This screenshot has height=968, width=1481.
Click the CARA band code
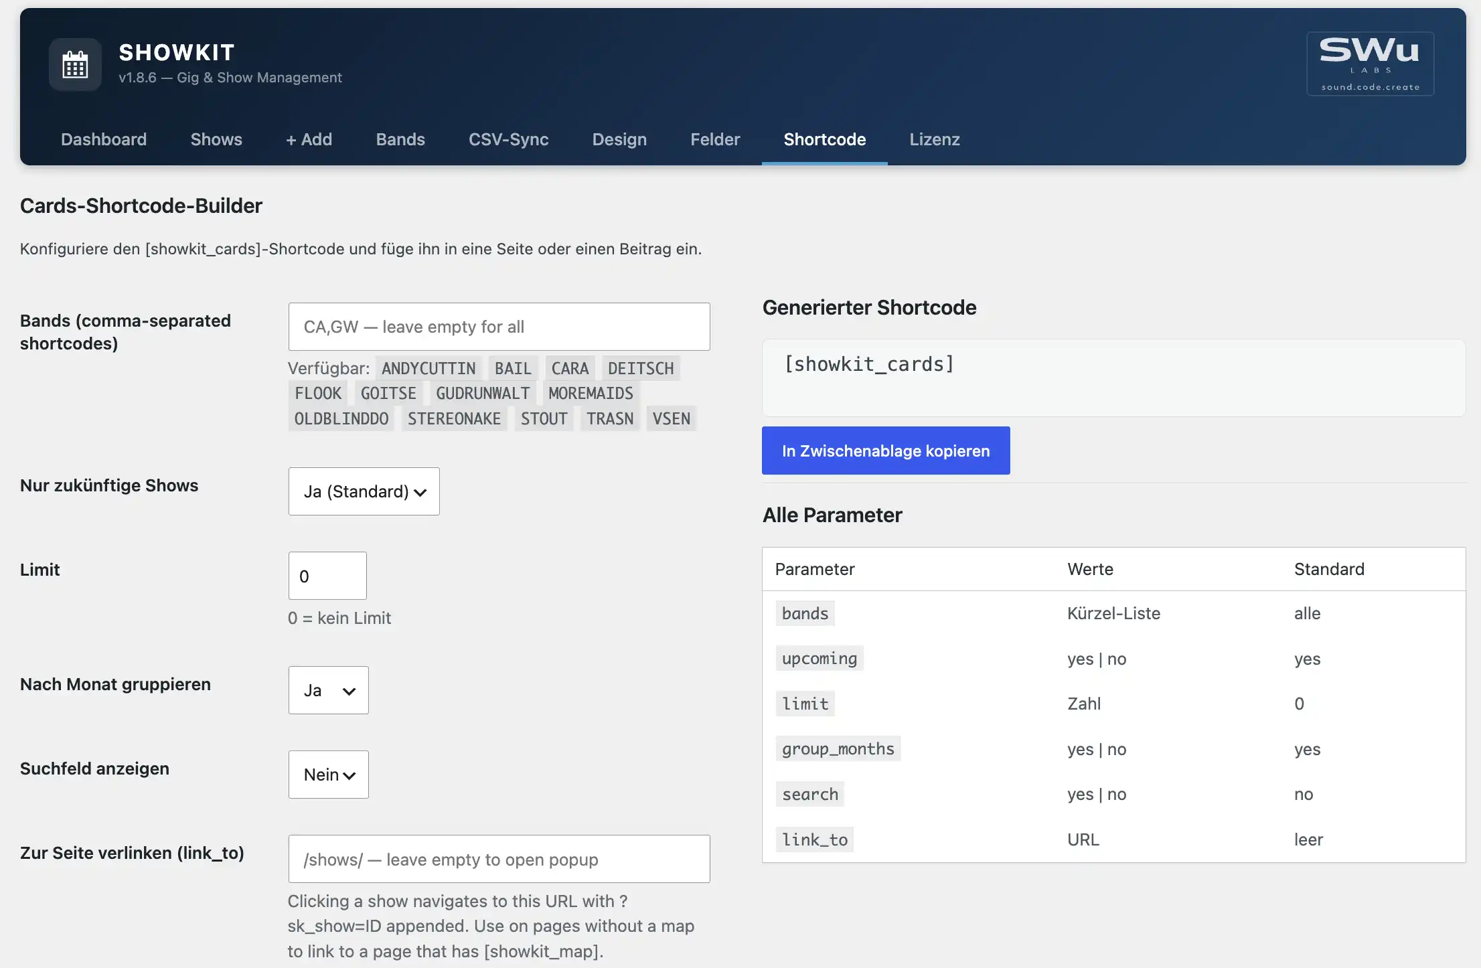(x=570, y=368)
